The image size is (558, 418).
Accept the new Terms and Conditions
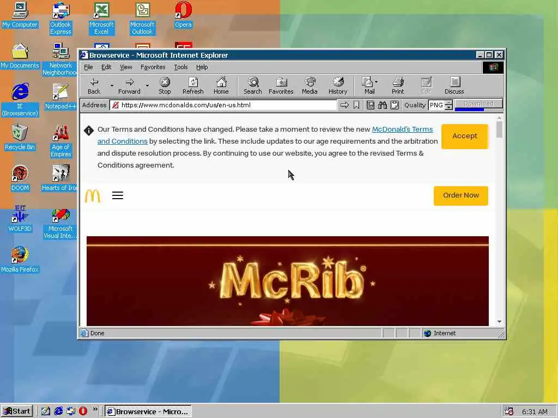464,136
